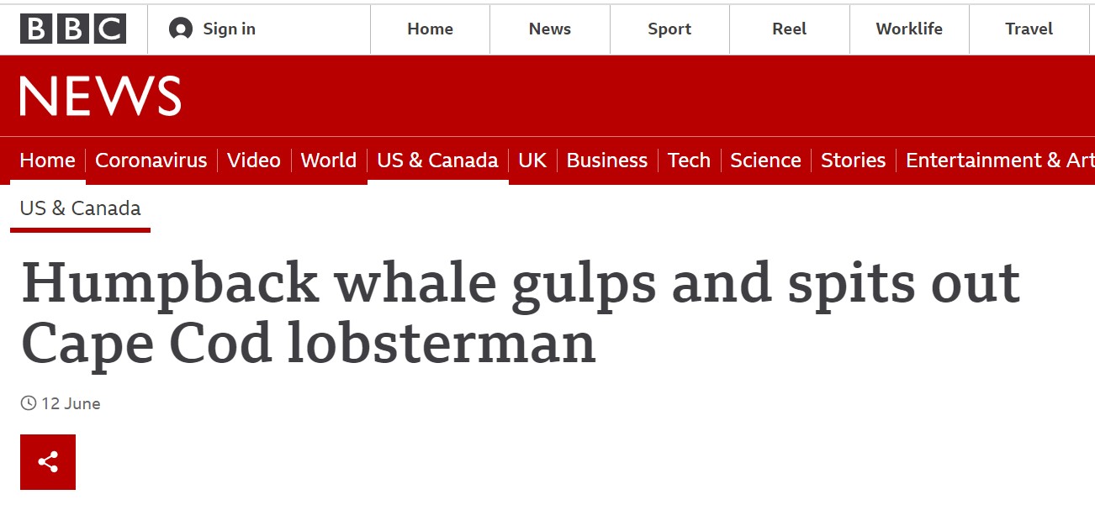Open the World news tab

(328, 160)
